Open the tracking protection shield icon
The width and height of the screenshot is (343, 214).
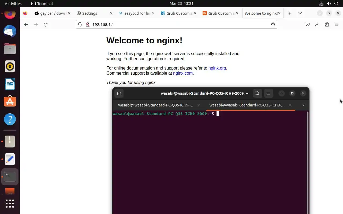80,24
